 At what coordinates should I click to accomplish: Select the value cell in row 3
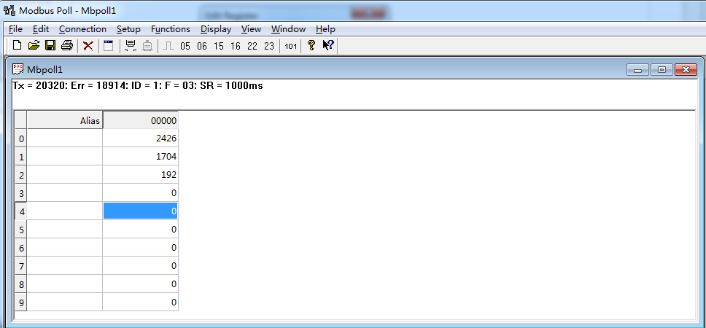(x=141, y=193)
